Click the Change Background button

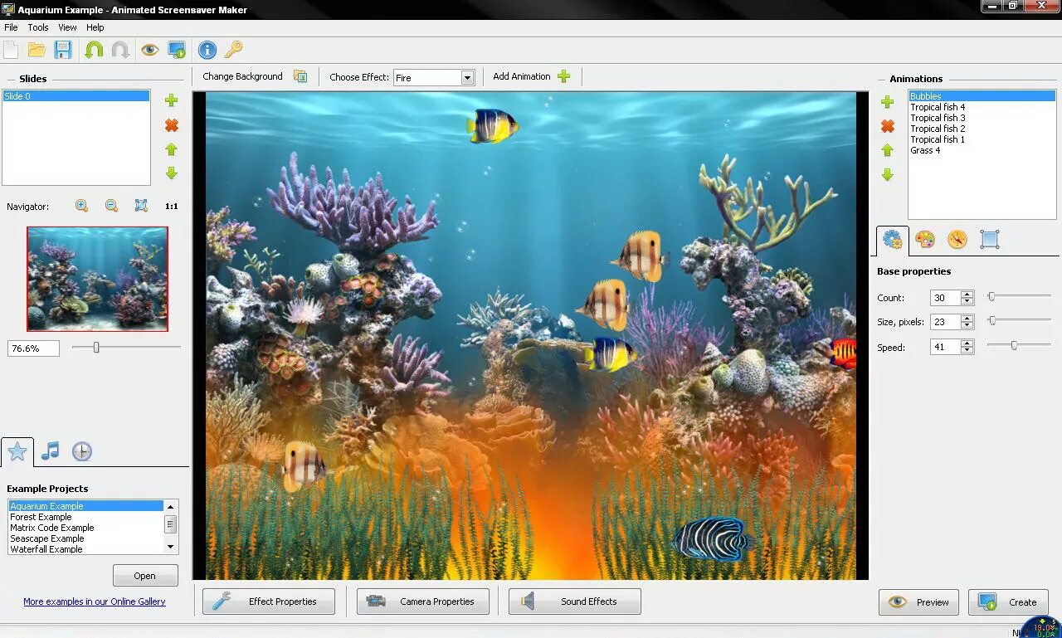point(241,76)
